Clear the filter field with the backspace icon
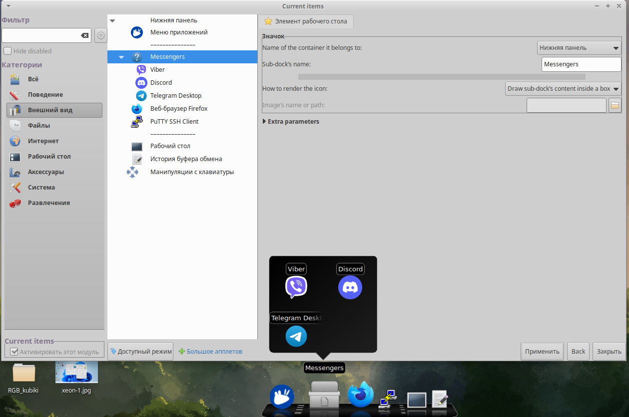Viewport: 629px width, 417px height. click(x=85, y=35)
